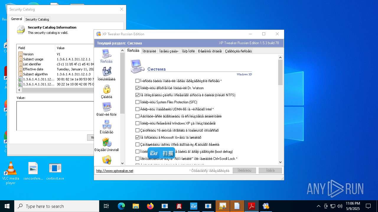The height and width of the screenshot is (212, 378).
Task: Click the Eid logo on scan overlay
Action: tap(154, 153)
